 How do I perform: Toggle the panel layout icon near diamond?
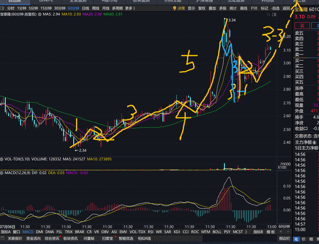(274, 15)
